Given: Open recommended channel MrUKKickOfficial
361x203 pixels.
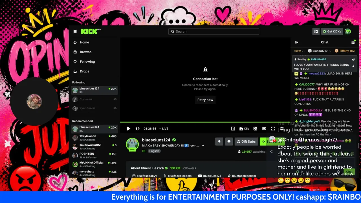Looking at the screenshot, I should [x=94, y=164].
